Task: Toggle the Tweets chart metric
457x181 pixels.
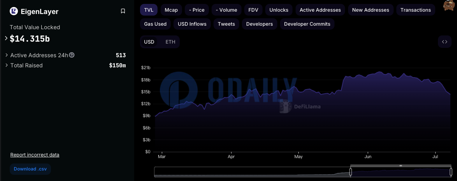Action: tap(226, 24)
